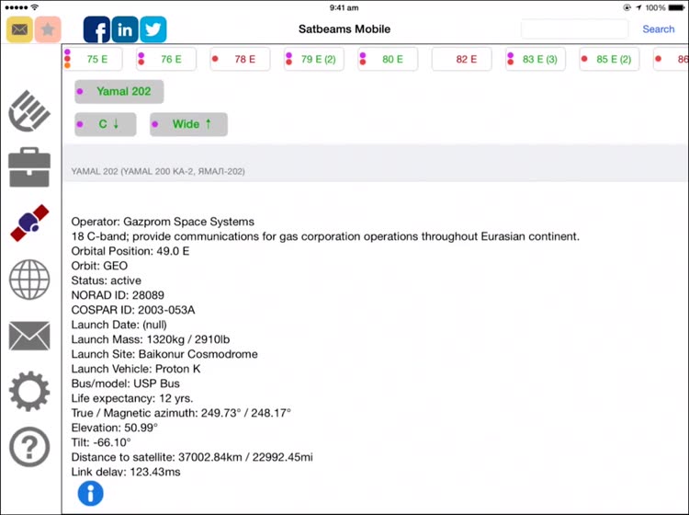Select the 76 E orbital position

[x=166, y=59]
